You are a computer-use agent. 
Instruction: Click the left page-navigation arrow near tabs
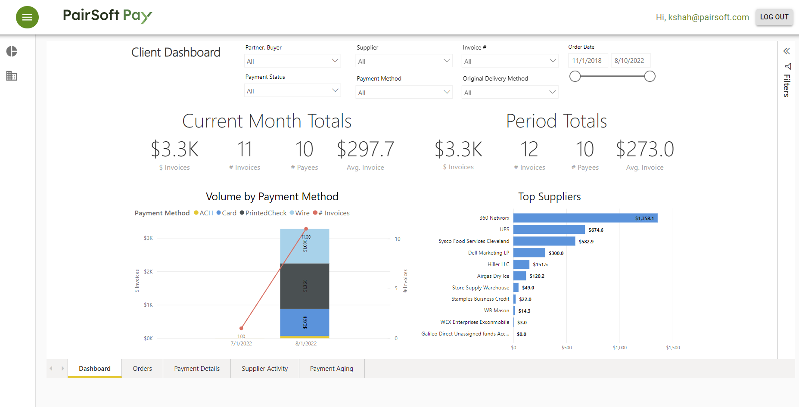pos(50,368)
